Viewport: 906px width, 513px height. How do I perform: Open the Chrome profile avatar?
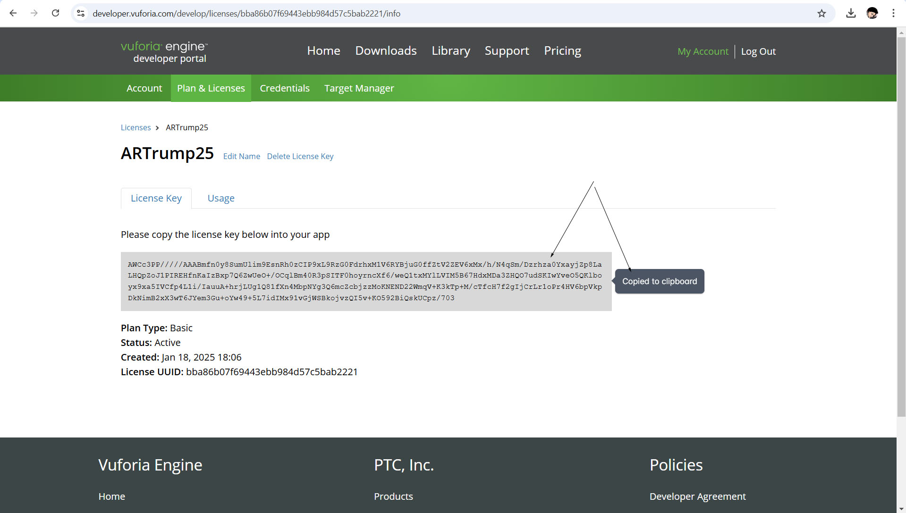click(872, 13)
